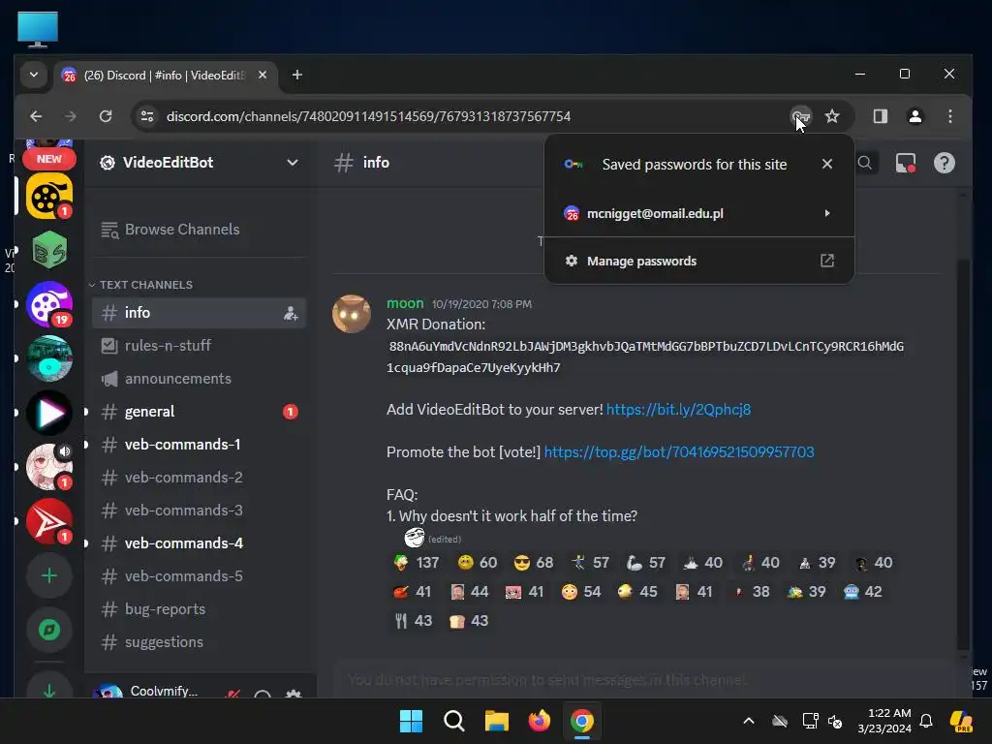Select the black play-arrow server icon
The width and height of the screenshot is (992, 744).
pyautogui.click(x=49, y=413)
